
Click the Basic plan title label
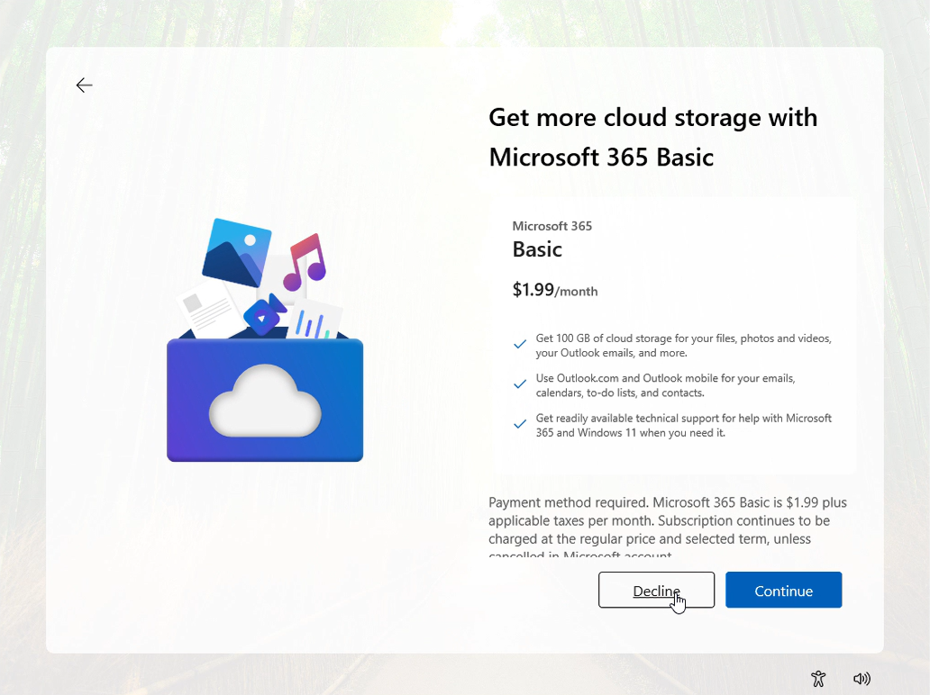(x=537, y=249)
